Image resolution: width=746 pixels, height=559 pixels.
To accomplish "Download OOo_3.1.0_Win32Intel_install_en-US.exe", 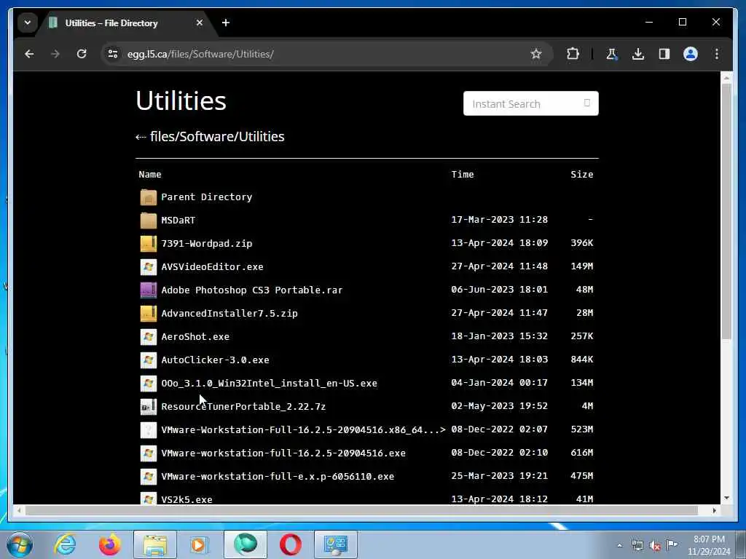I will [270, 383].
